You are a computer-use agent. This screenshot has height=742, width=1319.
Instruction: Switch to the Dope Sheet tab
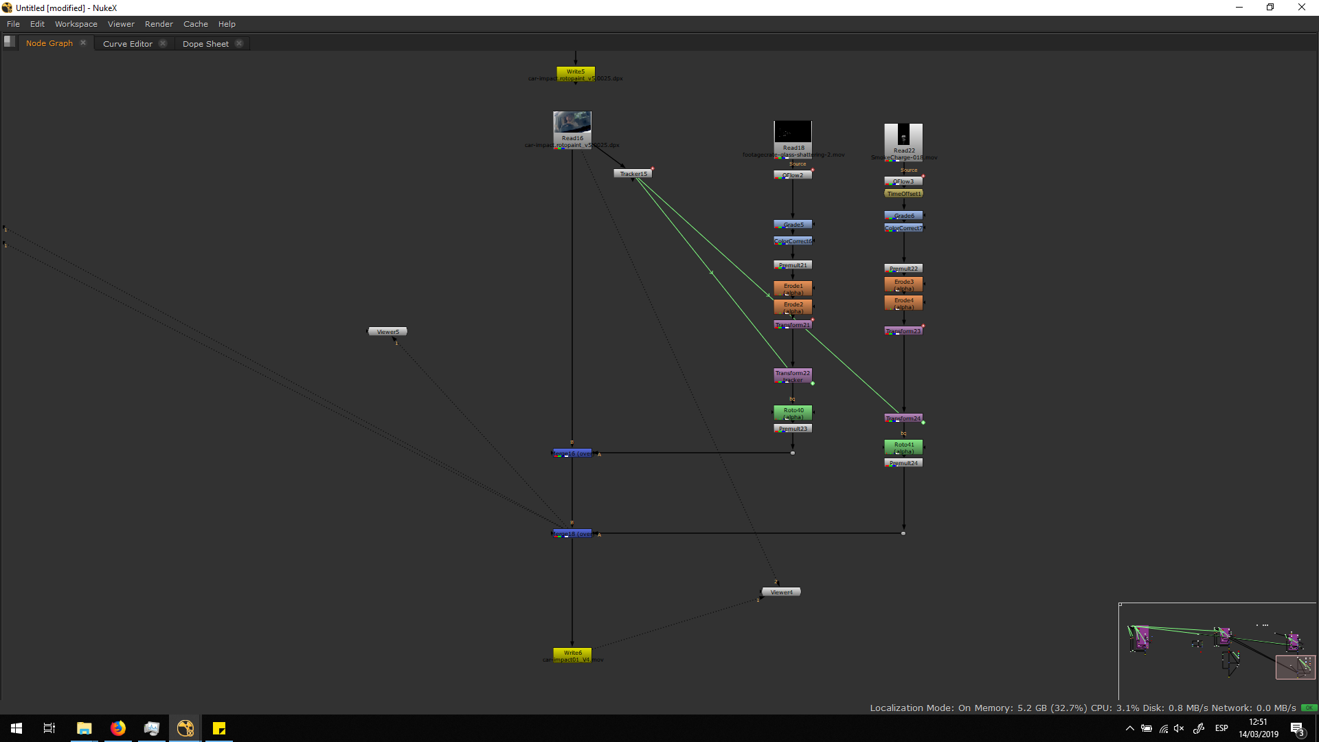tap(205, 43)
